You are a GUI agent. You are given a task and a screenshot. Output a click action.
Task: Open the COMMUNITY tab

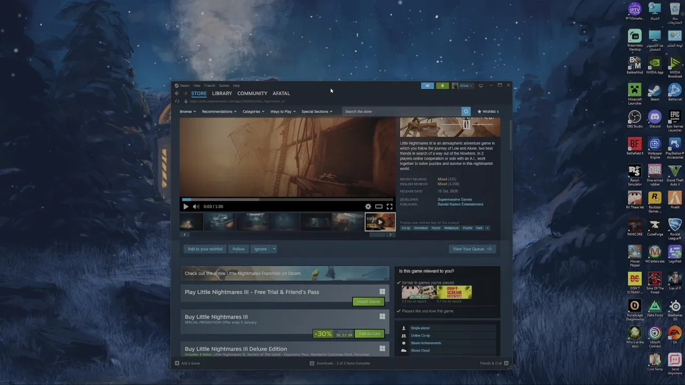pos(252,94)
